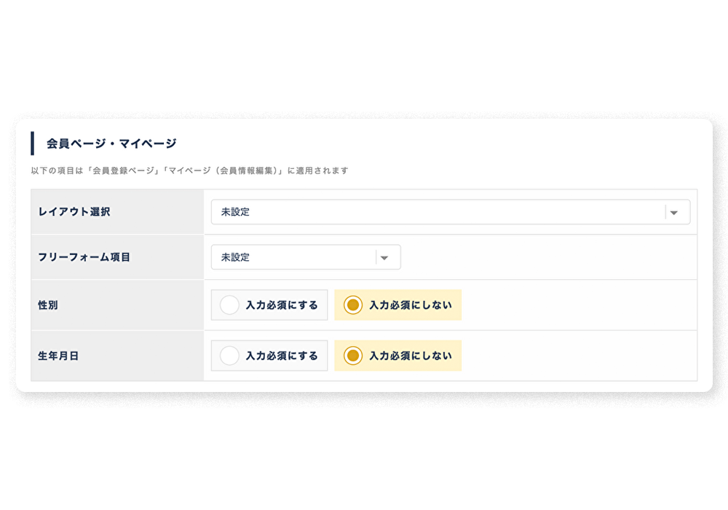The image size is (728, 510).
Task: Select 性別 radio circle for 入力必須にする
Action: pyautogui.click(x=229, y=305)
